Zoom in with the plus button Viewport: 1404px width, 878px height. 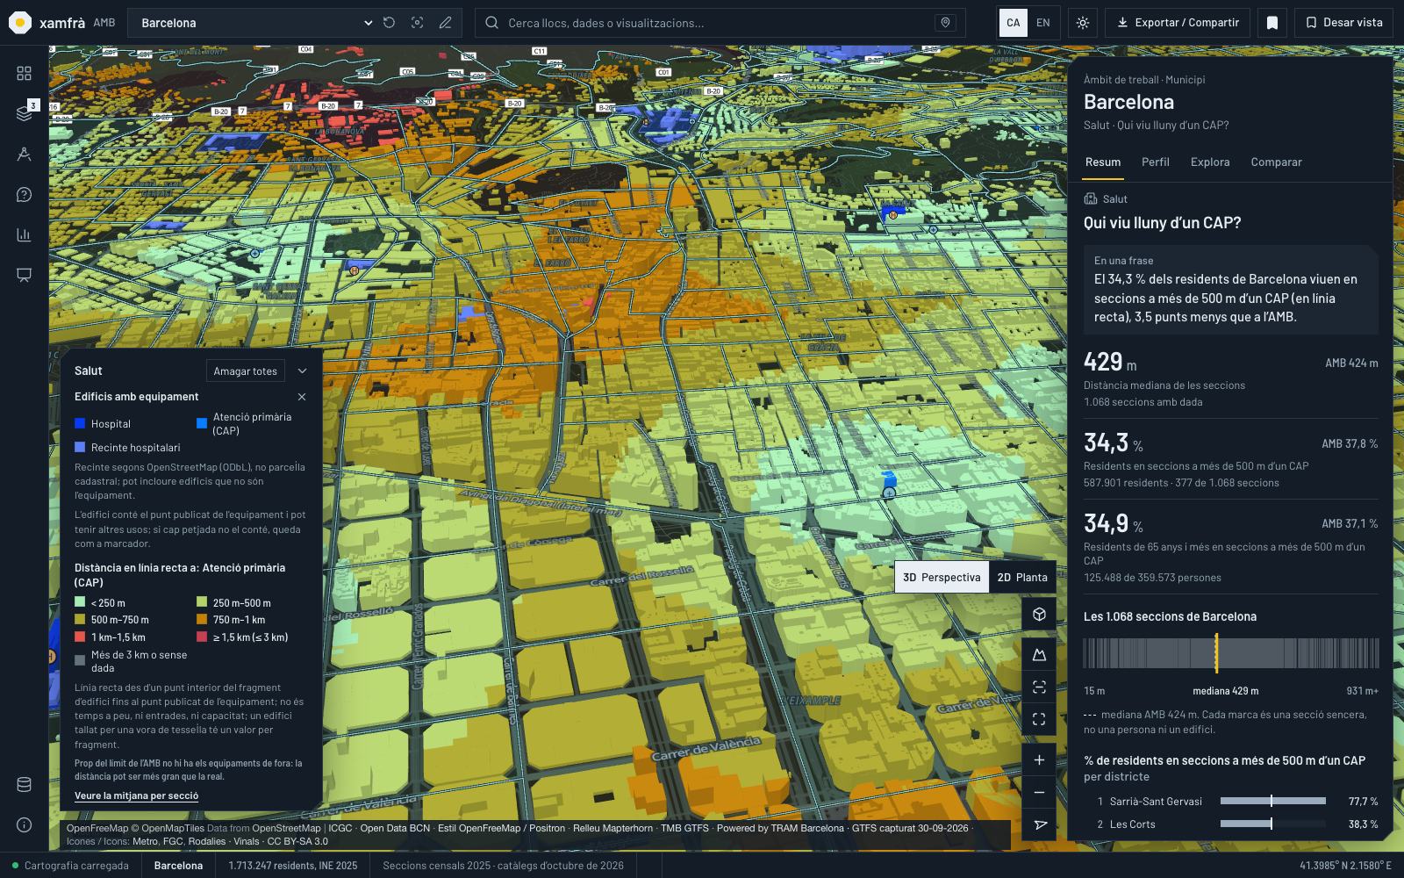pos(1039,760)
